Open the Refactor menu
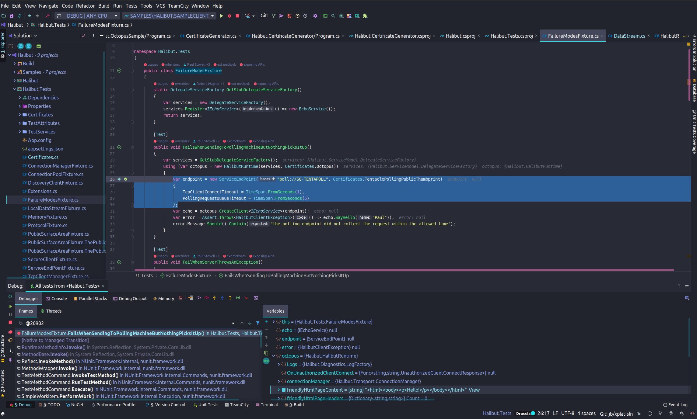The height and width of the screenshot is (419, 697). point(85,6)
